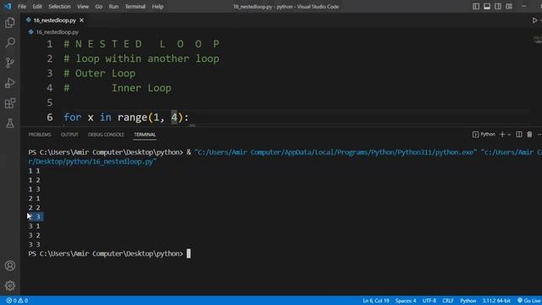The width and height of the screenshot is (542, 305).
Task: Open the Source Control view
Action: pyautogui.click(x=10, y=63)
